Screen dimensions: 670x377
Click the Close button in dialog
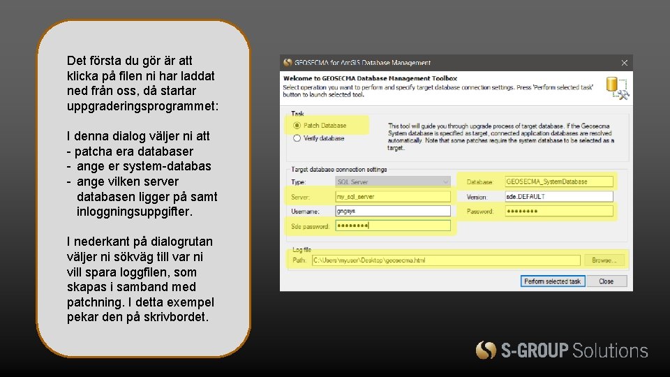tap(606, 281)
